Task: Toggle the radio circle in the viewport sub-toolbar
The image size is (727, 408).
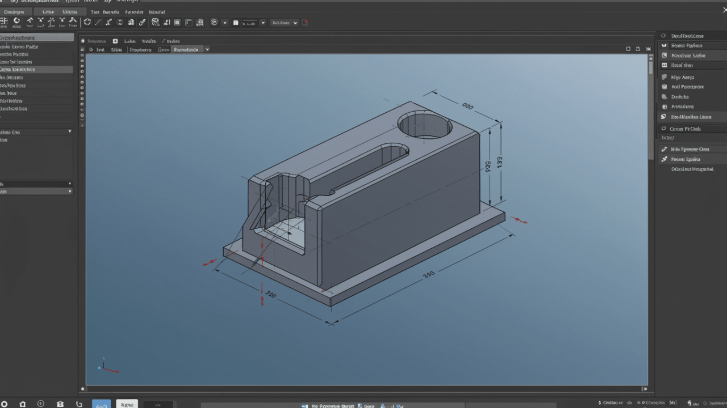Action: (x=91, y=49)
